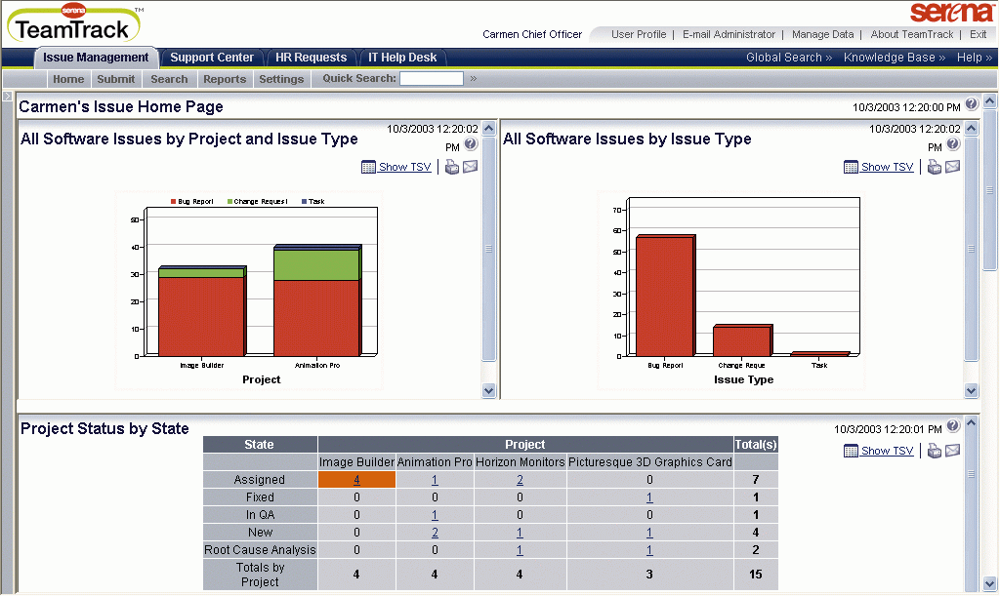Click the Change Request bar in Issue Type chart

(x=743, y=340)
